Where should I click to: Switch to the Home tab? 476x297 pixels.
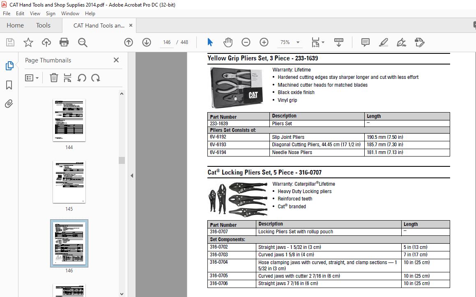15,25
